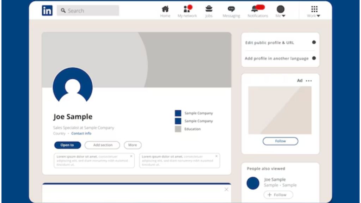Select Edit public profile & URL

pos(270,43)
